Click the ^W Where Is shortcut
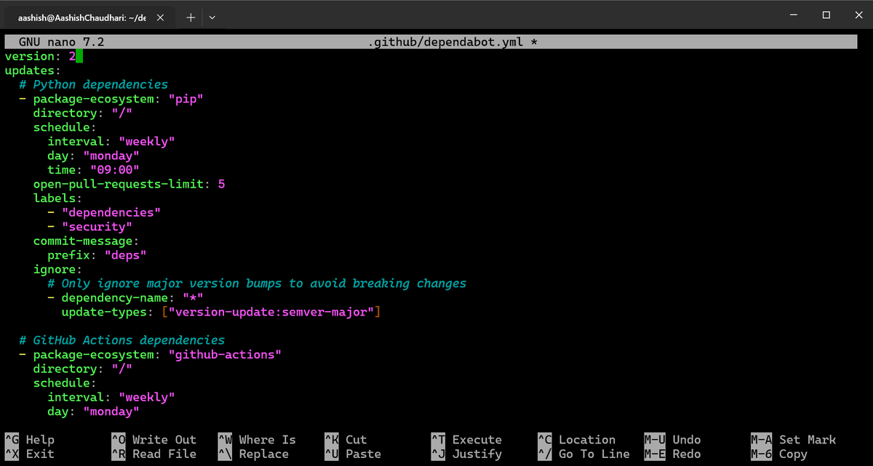This screenshot has width=873, height=466. [258, 440]
